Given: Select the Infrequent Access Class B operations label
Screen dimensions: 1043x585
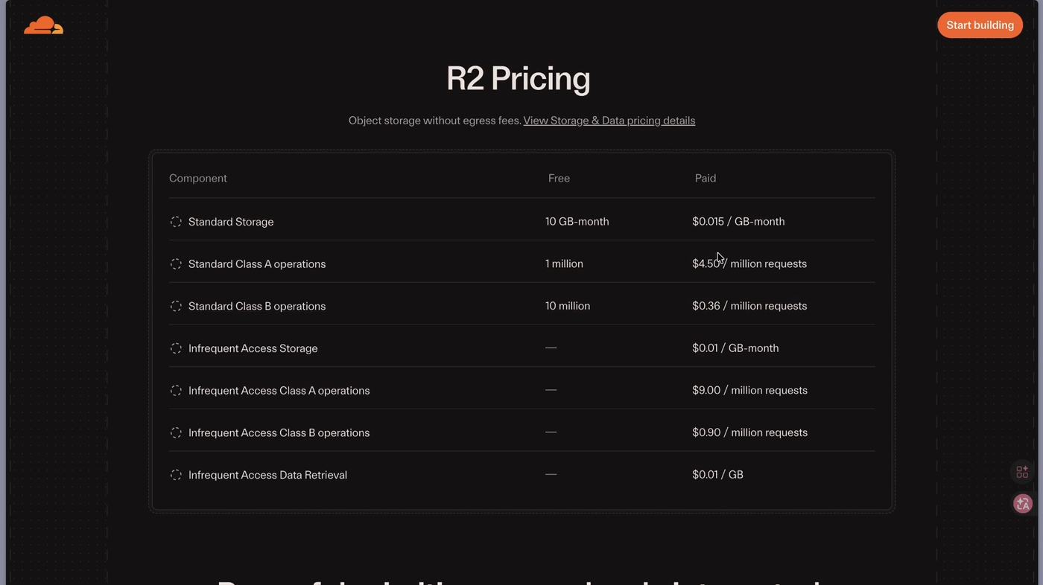Looking at the screenshot, I should click(279, 432).
